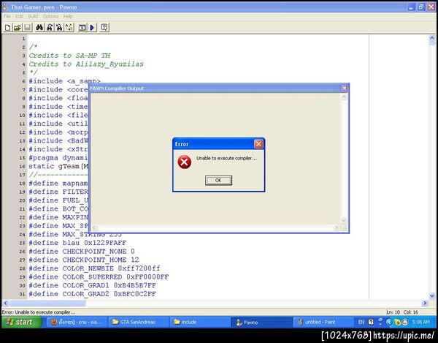Switch to GTA SanAndreas folder in taskbar
Screen dimensions: 438x343
click(138, 322)
